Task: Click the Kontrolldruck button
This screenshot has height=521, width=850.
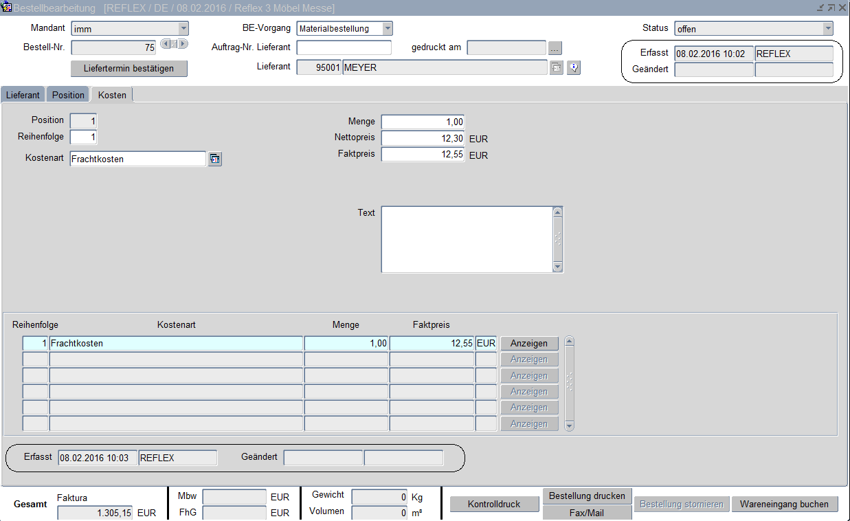Action: [493, 505]
